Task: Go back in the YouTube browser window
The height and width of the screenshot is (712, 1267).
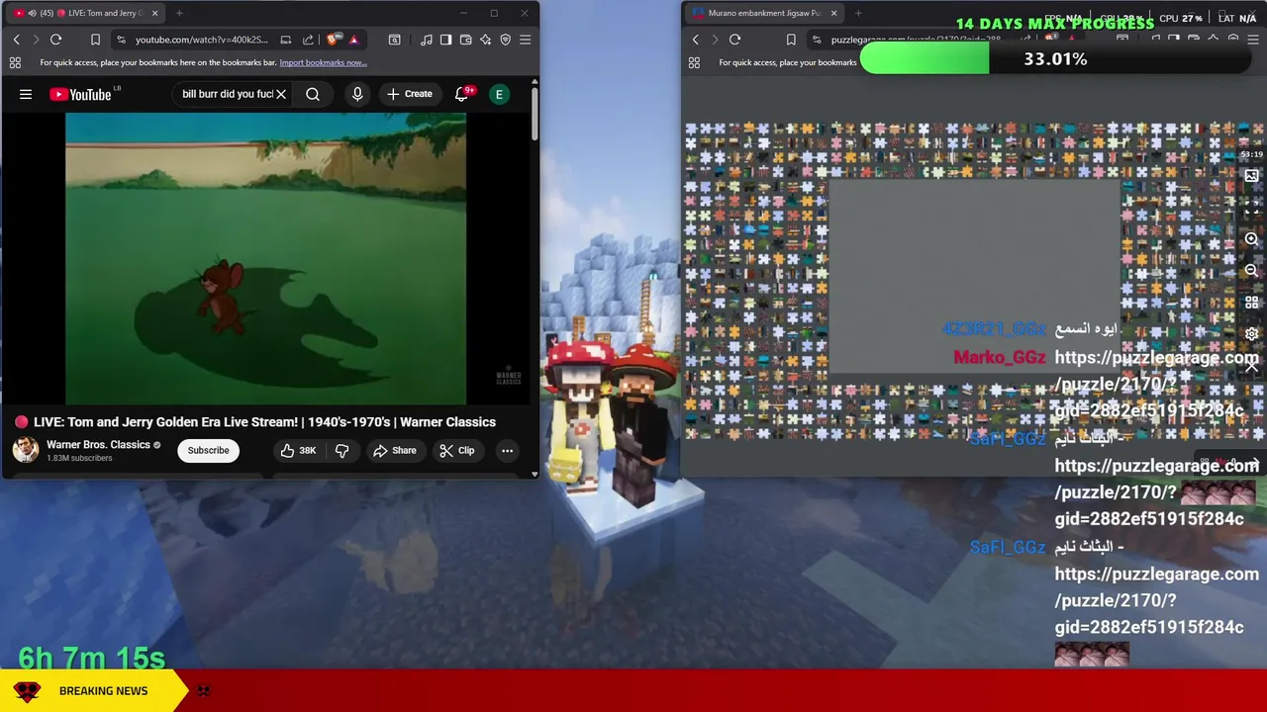Action: coord(16,40)
